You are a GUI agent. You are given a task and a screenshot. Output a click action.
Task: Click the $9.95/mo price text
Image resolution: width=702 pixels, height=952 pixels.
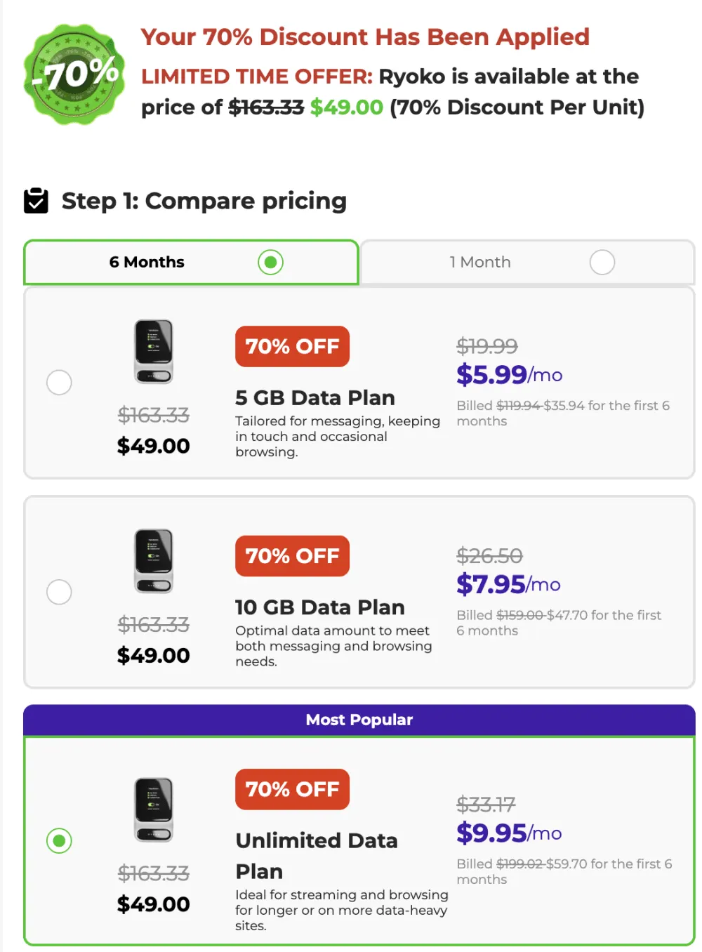[x=508, y=833]
